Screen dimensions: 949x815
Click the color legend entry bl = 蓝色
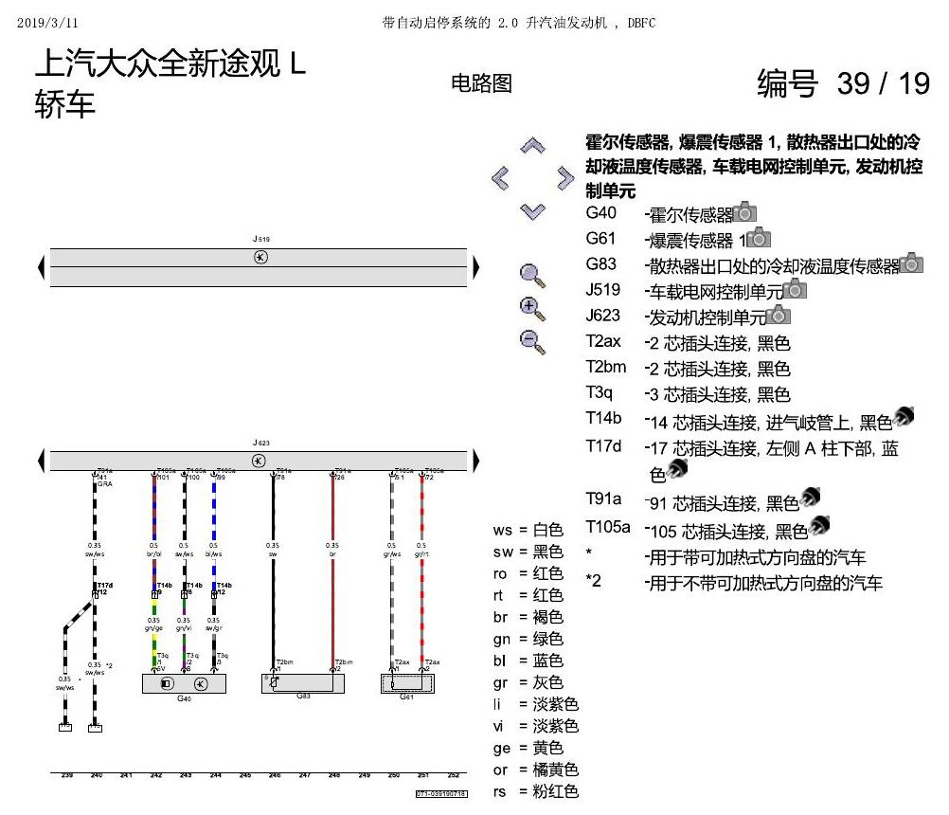coord(528,661)
